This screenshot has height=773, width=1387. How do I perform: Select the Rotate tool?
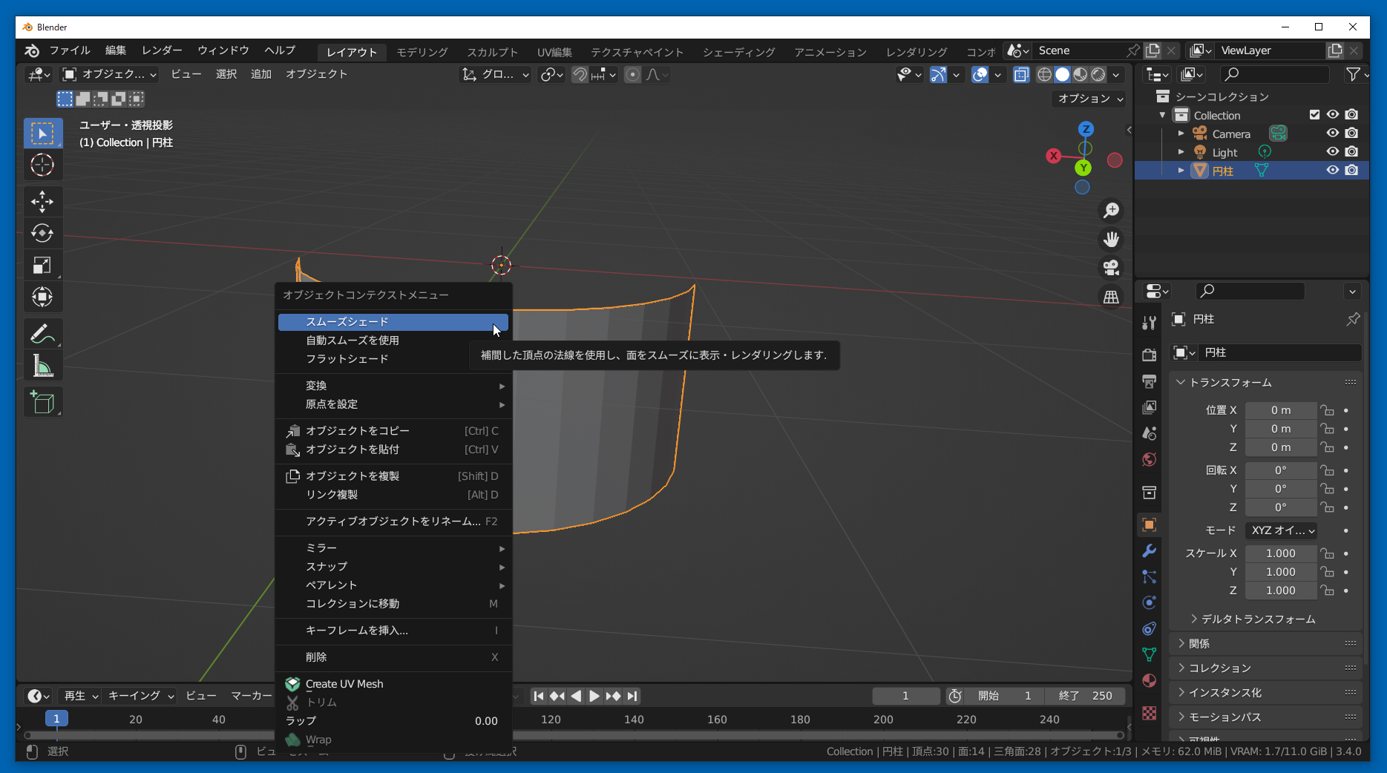tap(42, 234)
